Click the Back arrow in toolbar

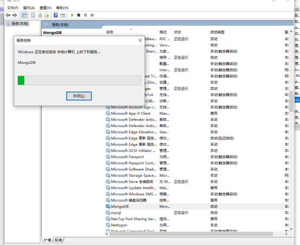8,15
